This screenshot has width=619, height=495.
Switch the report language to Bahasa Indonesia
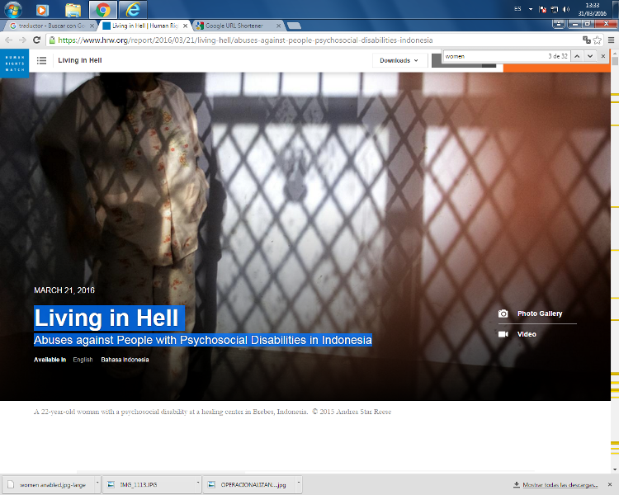pyautogui.click(x=125, y=360)
